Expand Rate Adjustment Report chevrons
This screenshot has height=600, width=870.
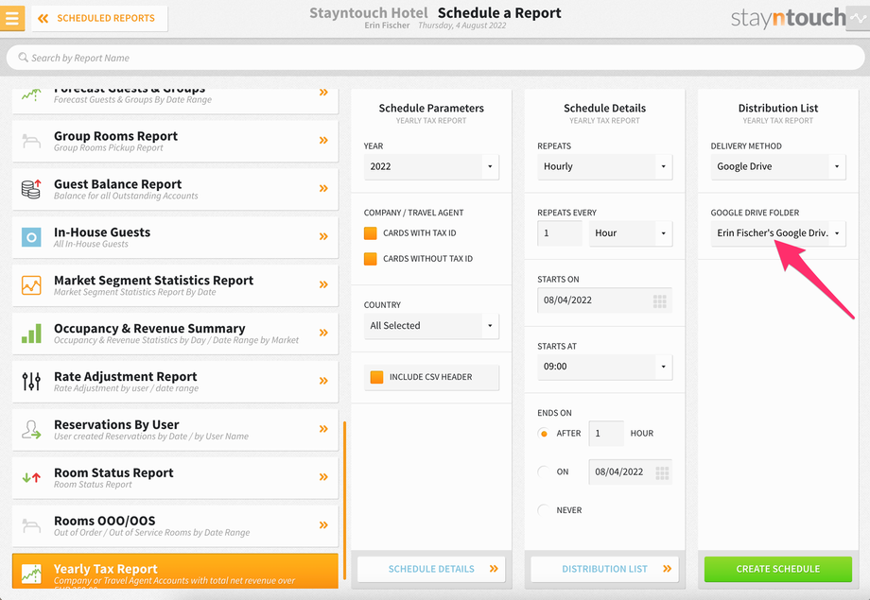(x=323, y=381)
